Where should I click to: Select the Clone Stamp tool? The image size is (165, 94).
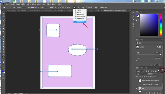tap(3, 37)
